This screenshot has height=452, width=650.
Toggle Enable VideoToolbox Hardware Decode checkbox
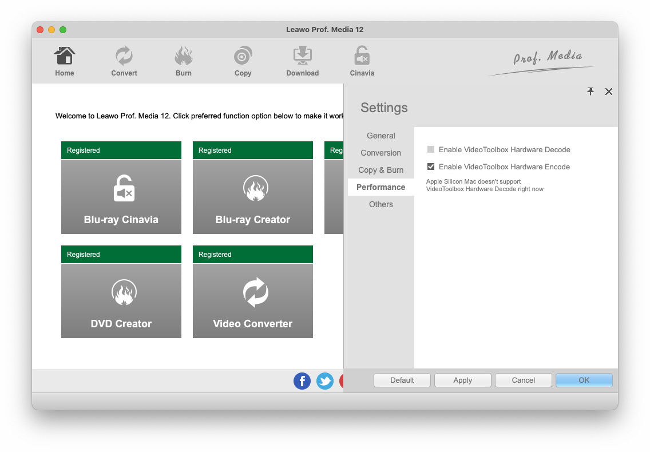coord(431,149)
